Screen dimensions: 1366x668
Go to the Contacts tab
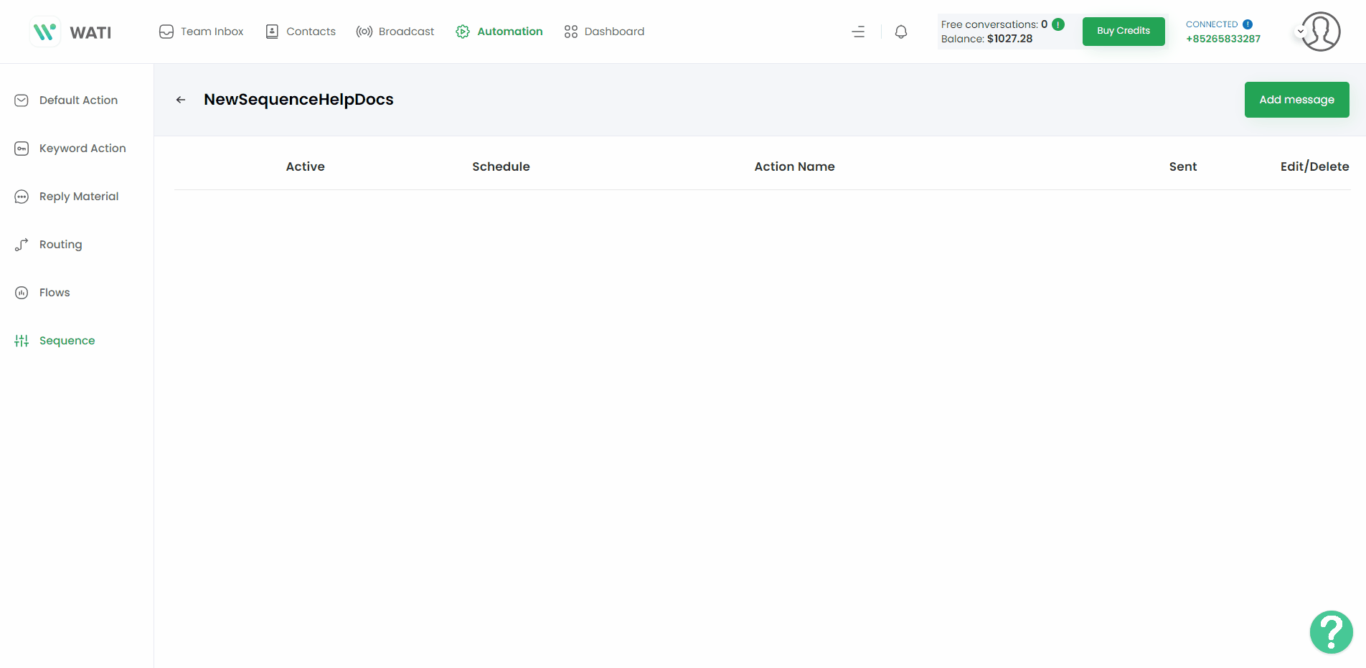[301, 32]
